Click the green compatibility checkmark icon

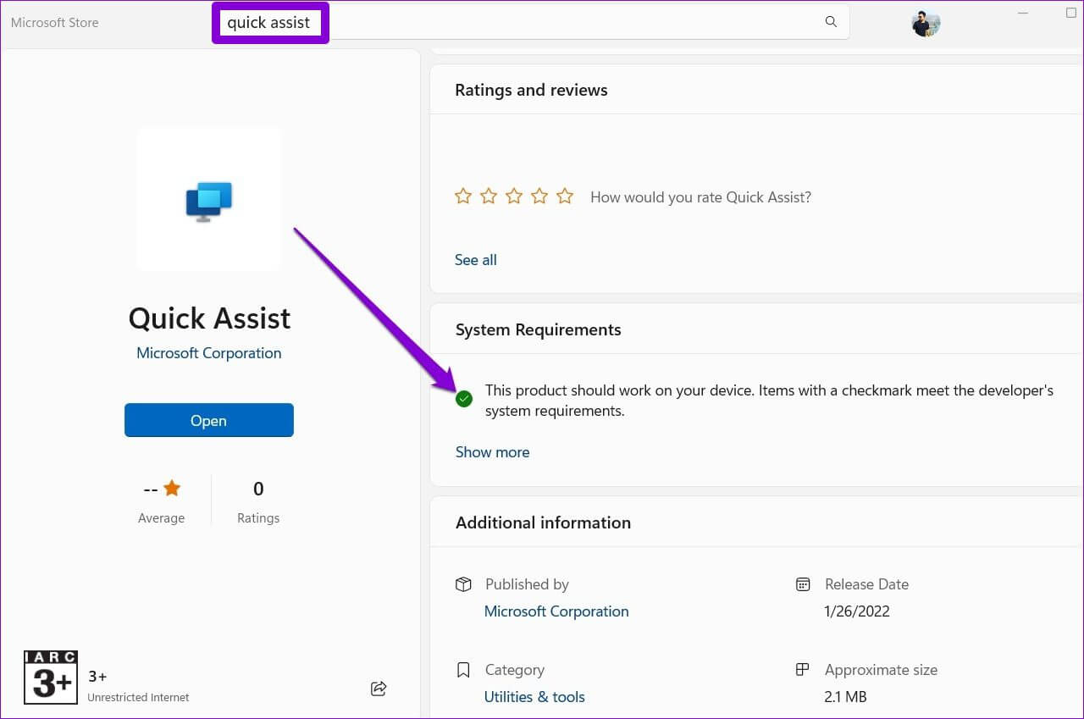[x=464, y=399]
